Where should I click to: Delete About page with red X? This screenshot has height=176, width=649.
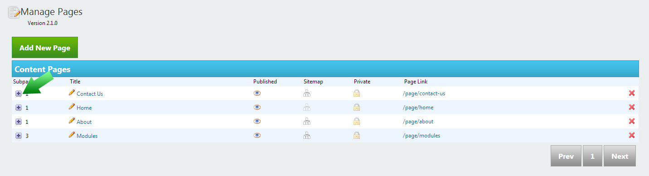coord(632,121)
